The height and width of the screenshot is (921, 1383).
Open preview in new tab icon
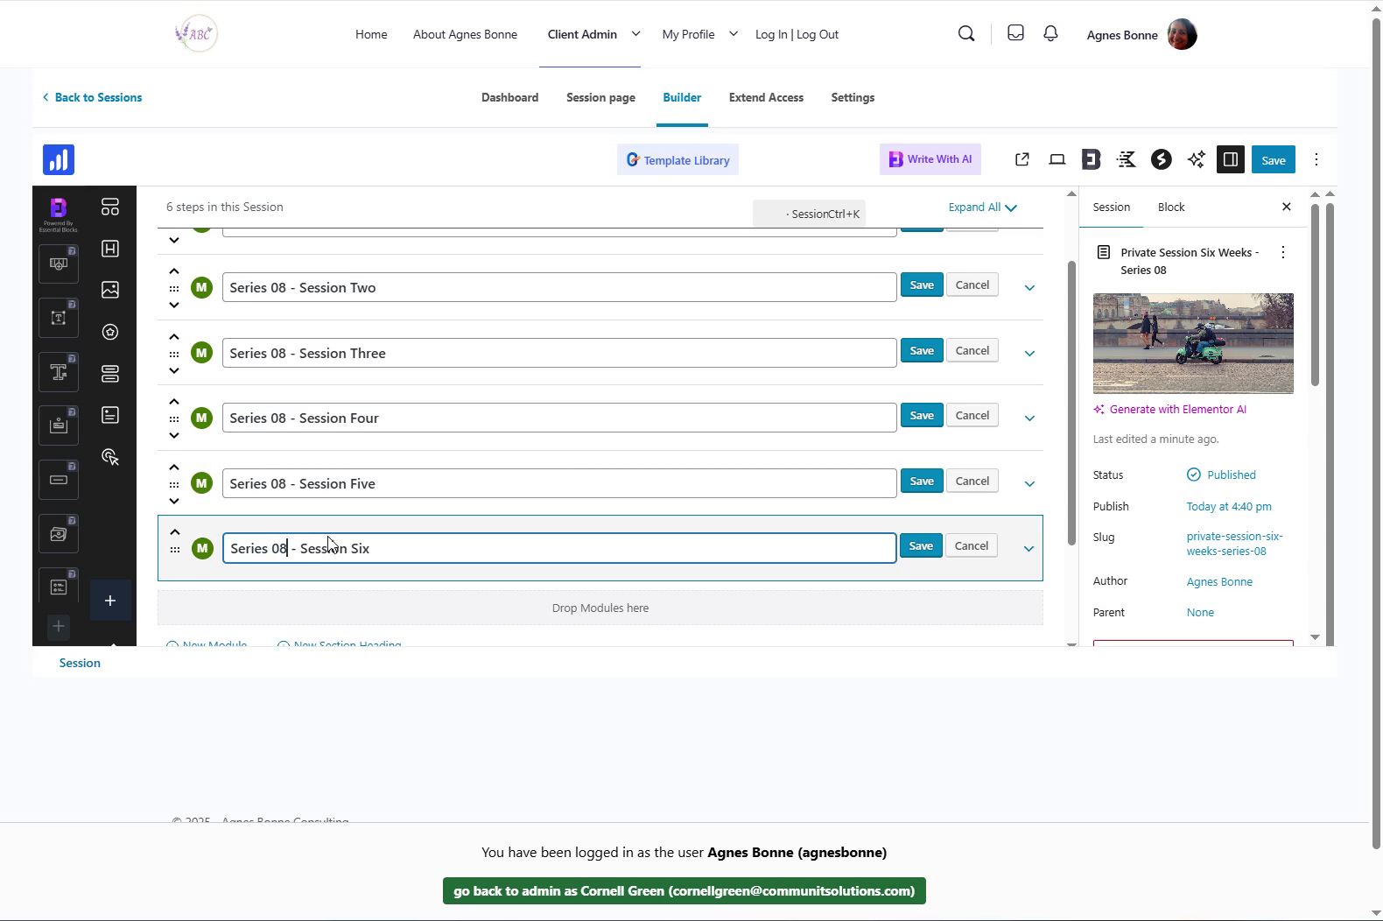(1021, 159)
